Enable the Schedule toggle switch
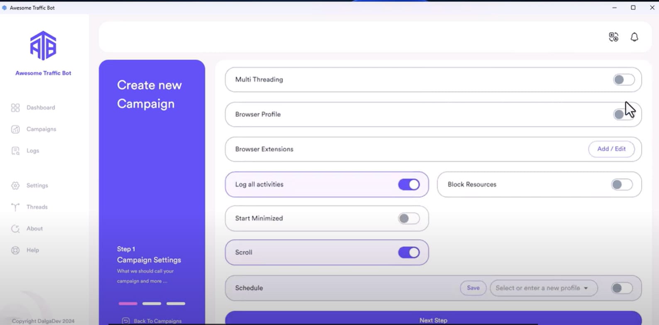This screenshot has height=325, width=659. pyautogui.click(x=622, y=288)
